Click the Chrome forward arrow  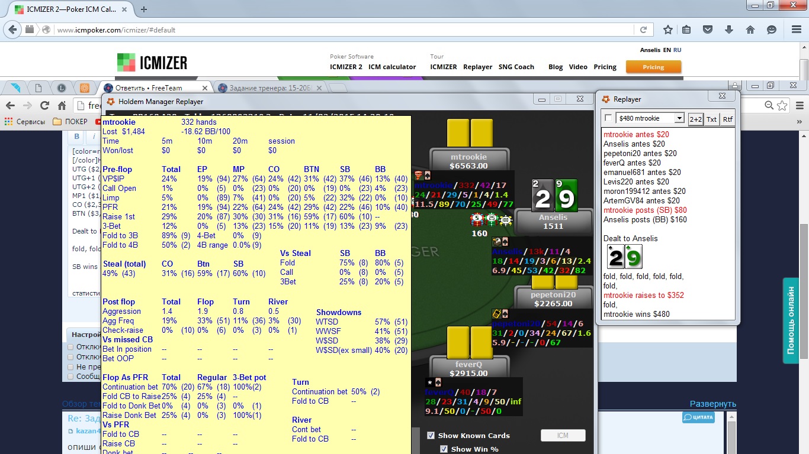pyautogui.click(x=27, y=105)
